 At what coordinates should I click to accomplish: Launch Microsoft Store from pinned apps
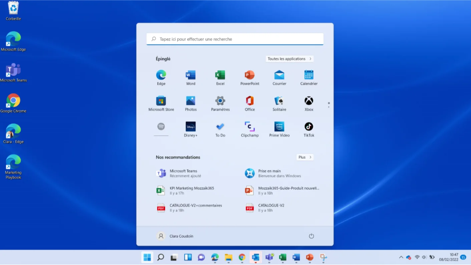(x=161, y=104)
